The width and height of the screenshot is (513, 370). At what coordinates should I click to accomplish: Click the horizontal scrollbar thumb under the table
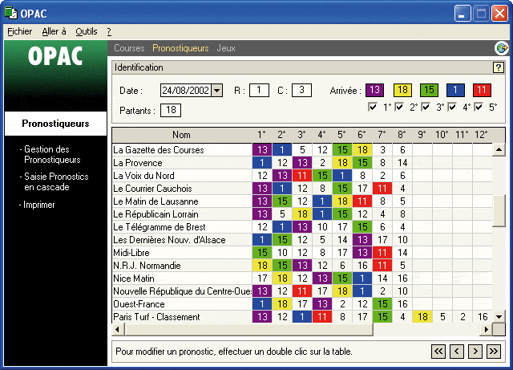click(x=248, y=329)
